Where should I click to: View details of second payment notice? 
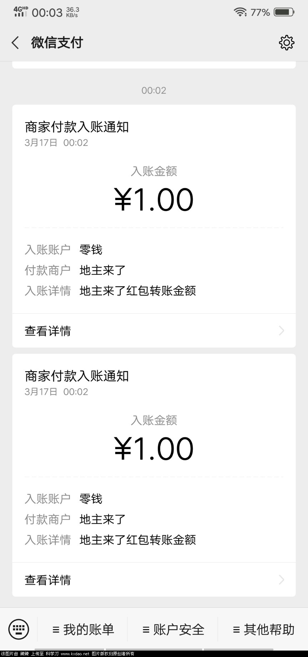coord(154,580)
